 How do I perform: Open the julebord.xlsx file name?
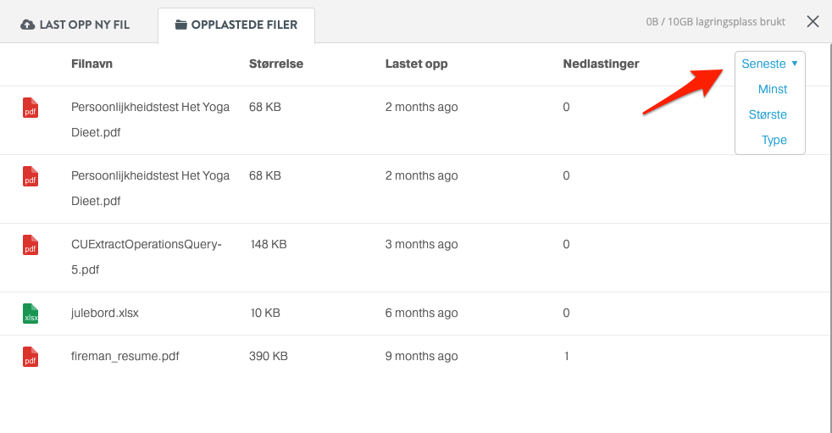pyautogui.click(x=104, y=313)
